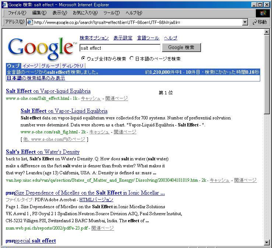Switch to the イメージ images tab
272x248 pixels.
point(30,66)
